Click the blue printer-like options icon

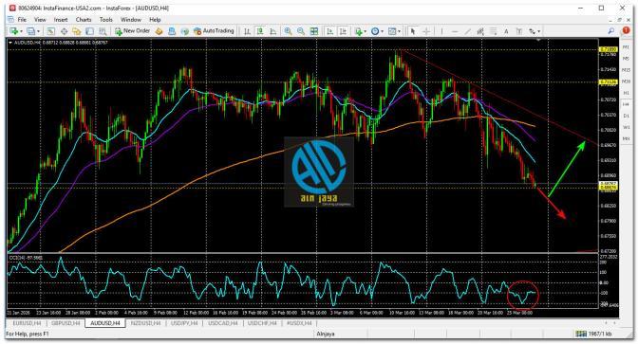pos(172,31)
